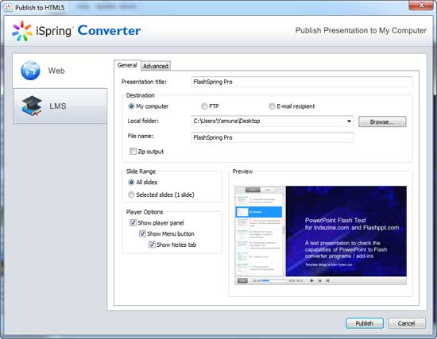This screenshot has height=339, width=437.
Task: Select the LMS graduation cap icon
Action: click(x=32, y=106)
